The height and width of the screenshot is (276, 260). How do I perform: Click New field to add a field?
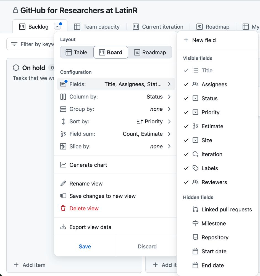pos(199,40)
